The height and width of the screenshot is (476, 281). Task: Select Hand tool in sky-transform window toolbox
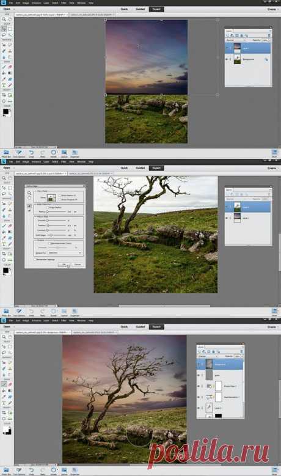pos(10,19)
